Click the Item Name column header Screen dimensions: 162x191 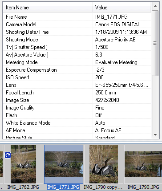tap(48, 8)
